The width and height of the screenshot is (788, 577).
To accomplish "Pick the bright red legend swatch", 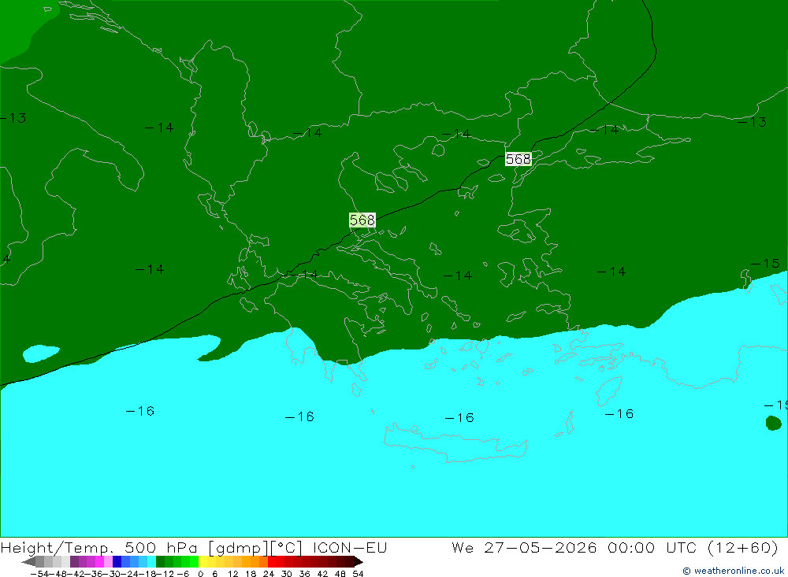I will (272, 561).
